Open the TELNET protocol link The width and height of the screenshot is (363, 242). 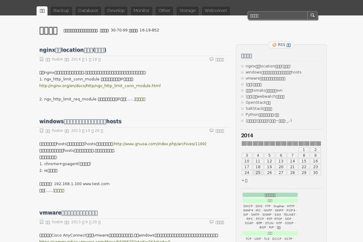(289, 215)
